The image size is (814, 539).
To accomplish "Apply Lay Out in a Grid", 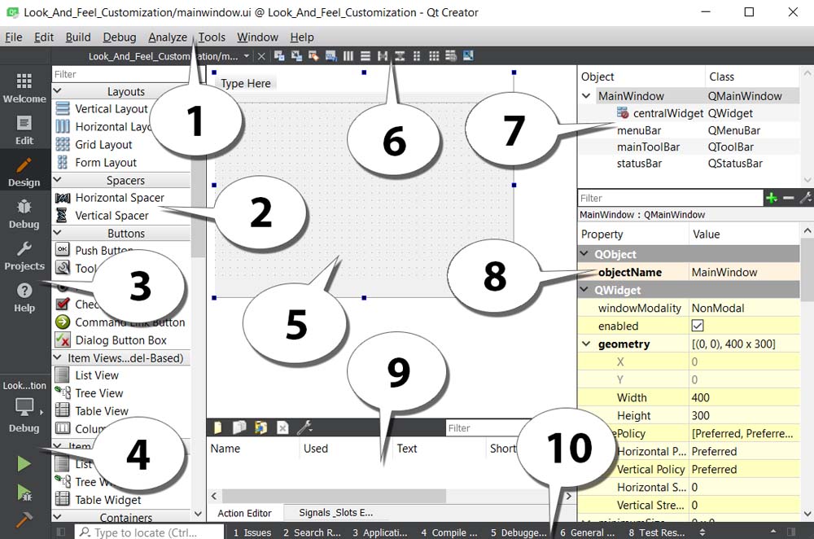I will point(434,56).
